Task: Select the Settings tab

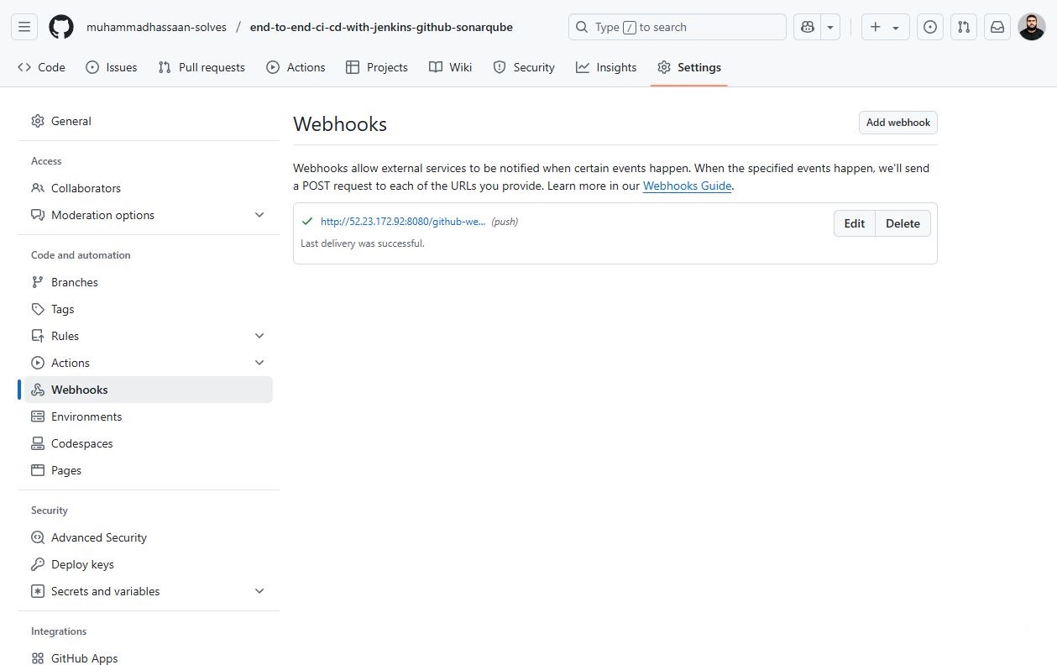Action: click(x=689, y=67)
